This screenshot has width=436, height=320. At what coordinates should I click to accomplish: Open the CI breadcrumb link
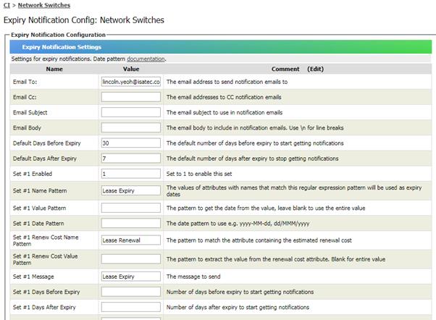[x=7, y=5]
